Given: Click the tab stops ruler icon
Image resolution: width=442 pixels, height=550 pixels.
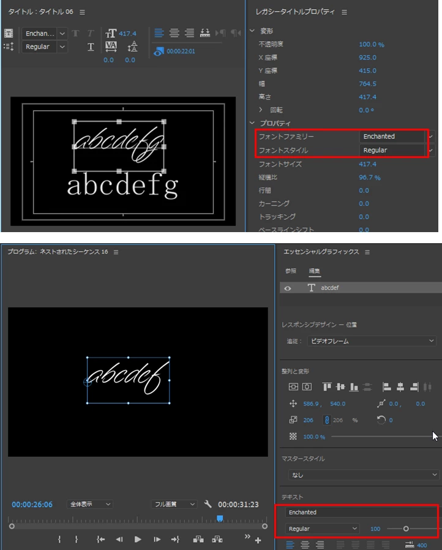Looking at the screenshot, I should [x=204, y=33].
